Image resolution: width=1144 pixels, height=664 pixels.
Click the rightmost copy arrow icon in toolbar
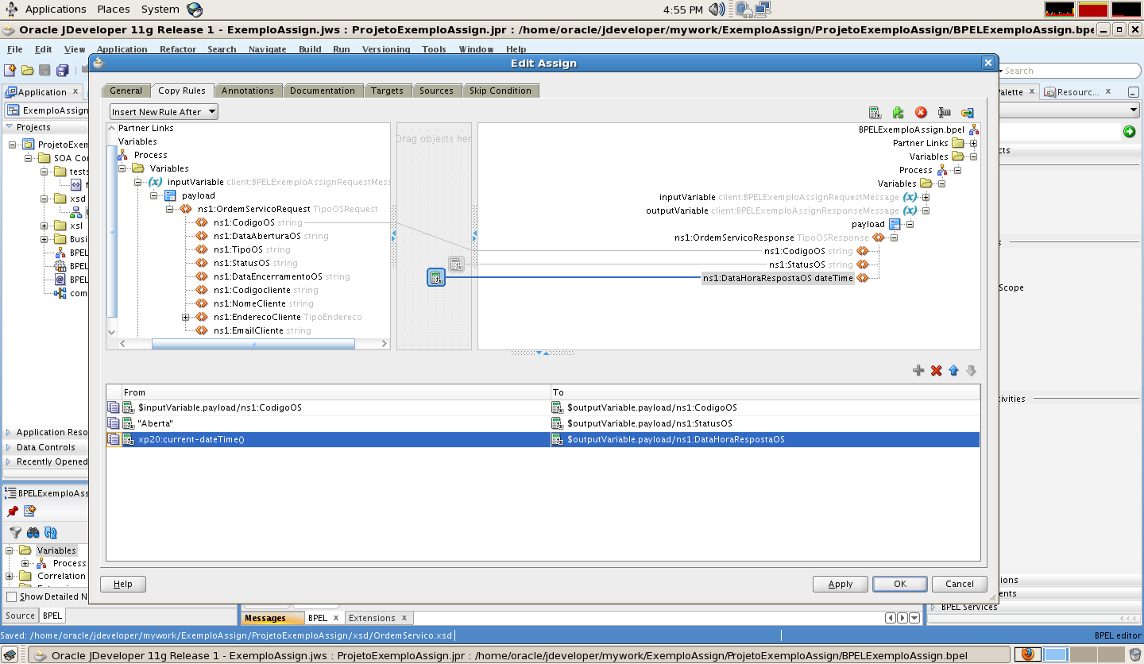pyautogui.click(x=968, y=113)
